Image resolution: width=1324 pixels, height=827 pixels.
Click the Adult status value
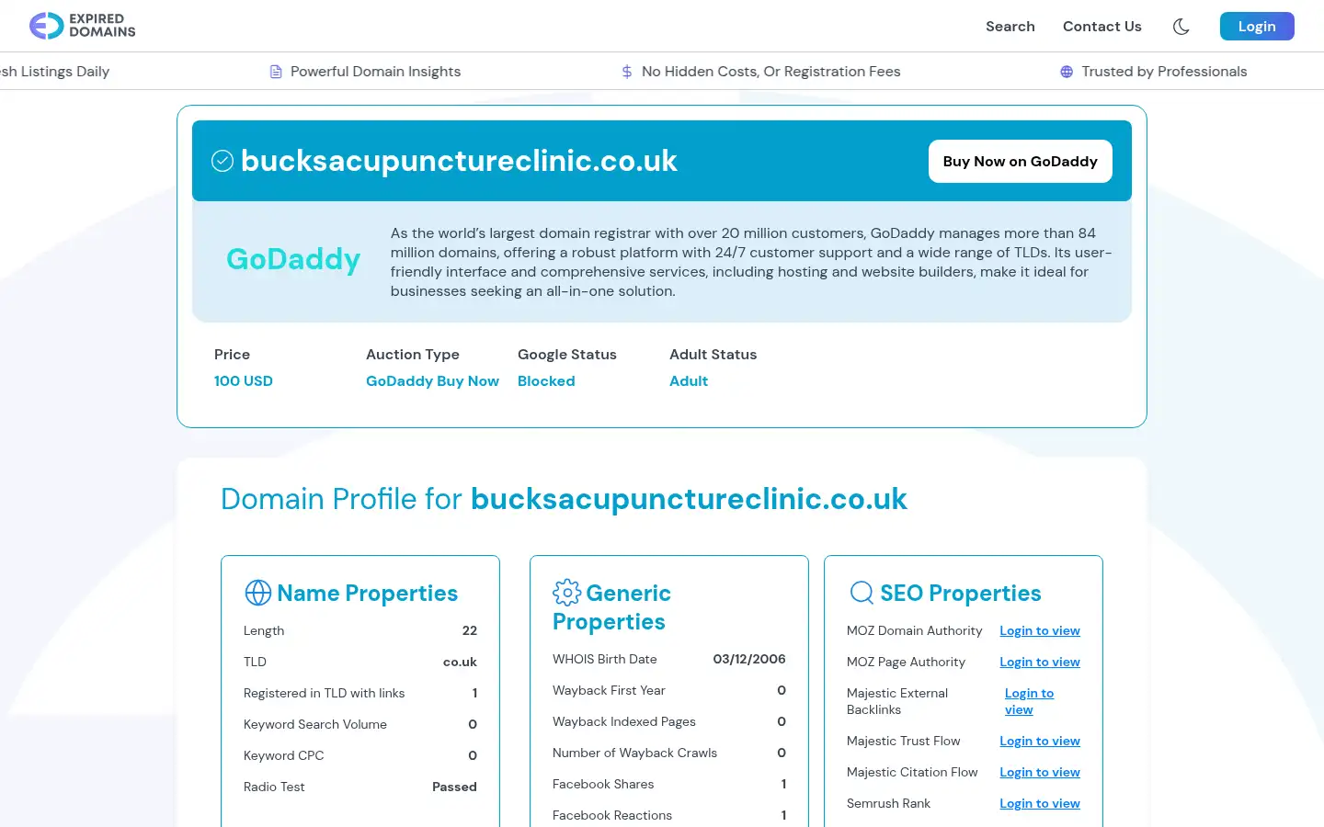pyautogui.click(x=689, y=380)
